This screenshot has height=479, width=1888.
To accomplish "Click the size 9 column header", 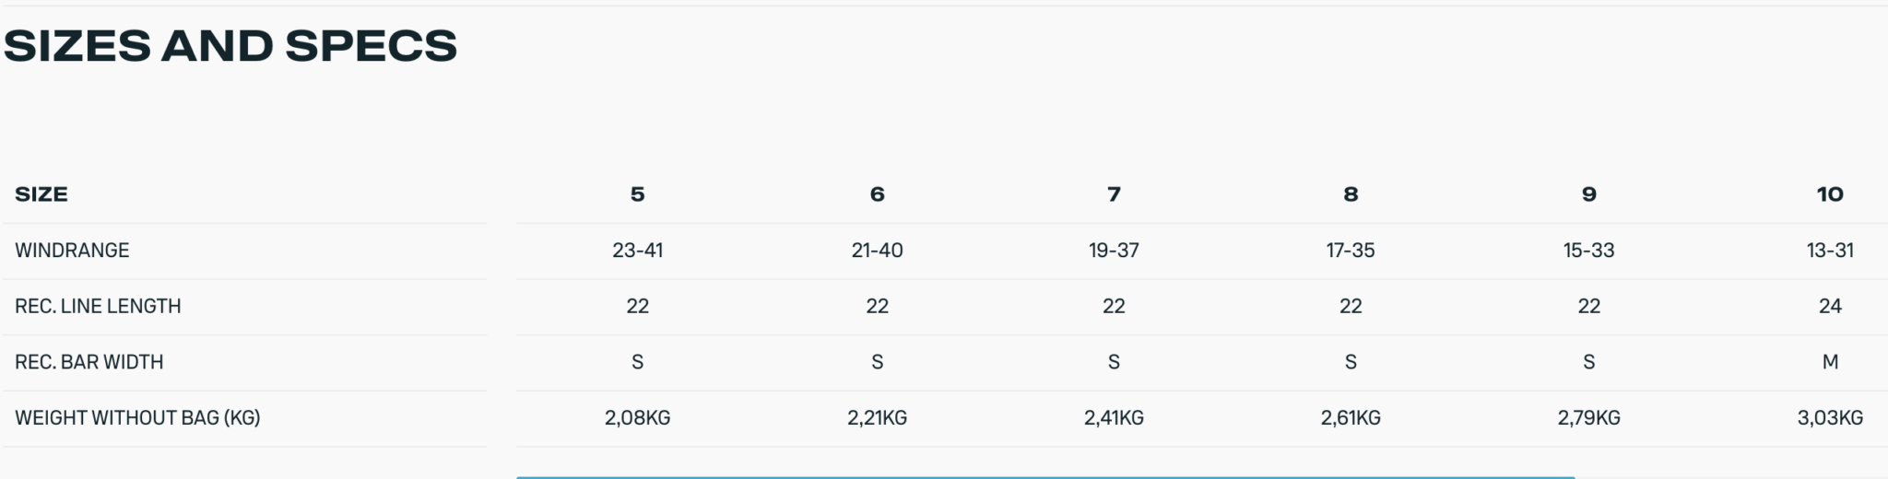I will [x=1588, y=194].
